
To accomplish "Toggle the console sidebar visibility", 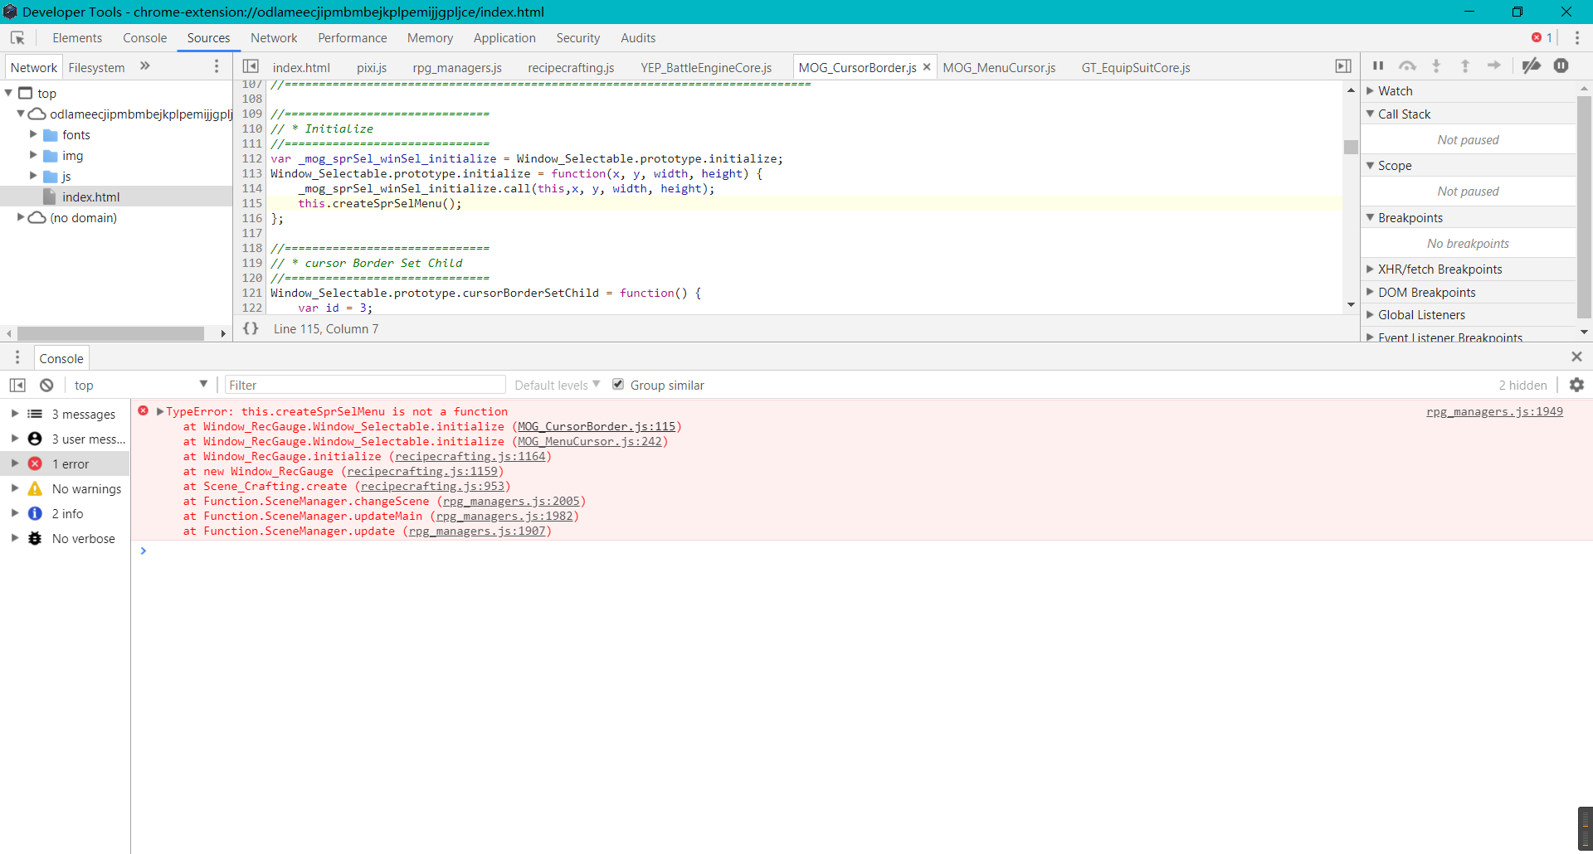I will pos(17,386).
